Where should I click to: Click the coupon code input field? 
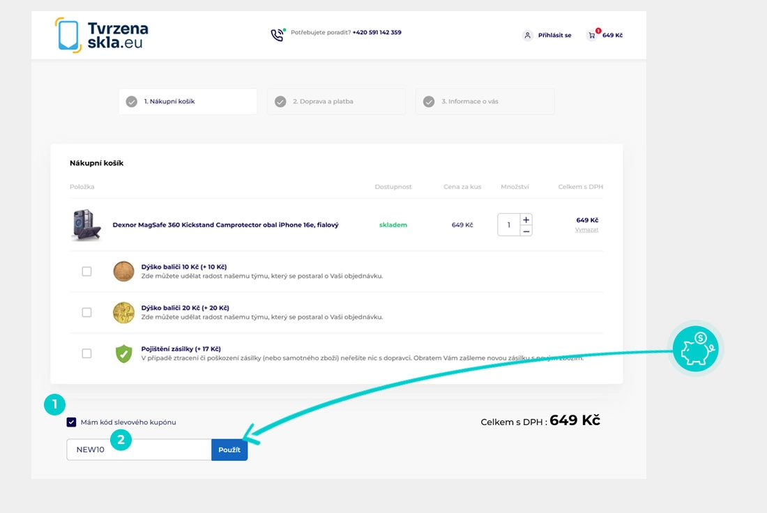[x=139, y=450]
